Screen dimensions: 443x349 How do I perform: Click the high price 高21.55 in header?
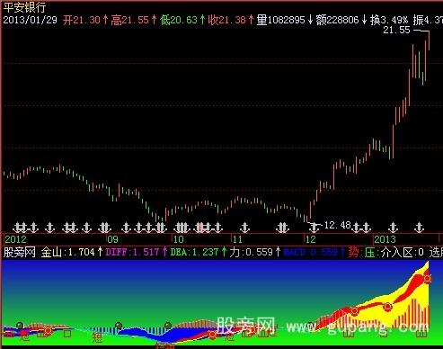pos(129,20)
